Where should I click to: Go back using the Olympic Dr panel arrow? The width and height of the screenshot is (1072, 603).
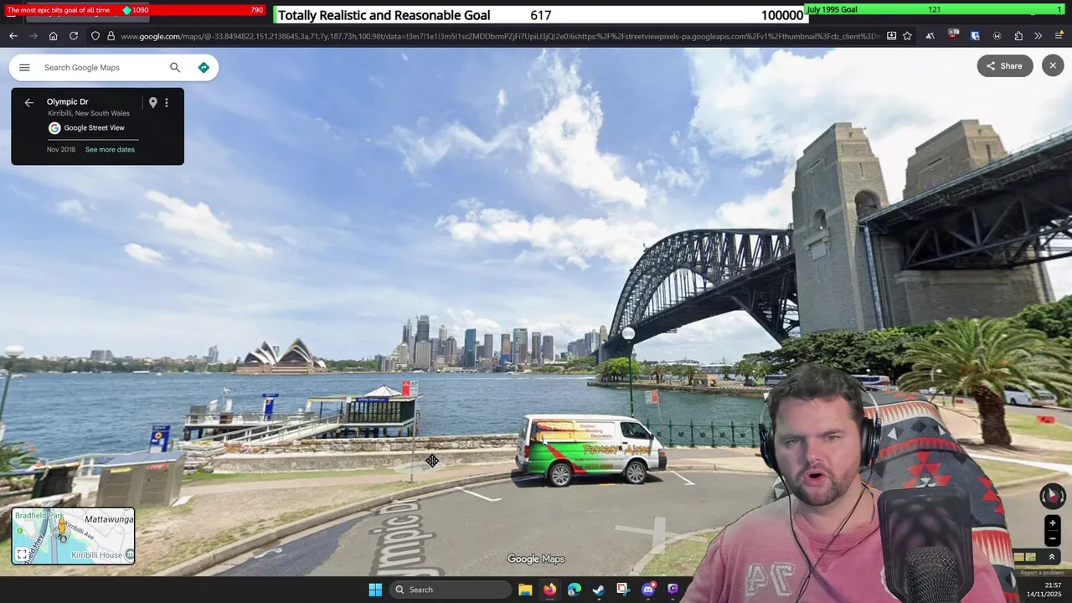(29, 102)
